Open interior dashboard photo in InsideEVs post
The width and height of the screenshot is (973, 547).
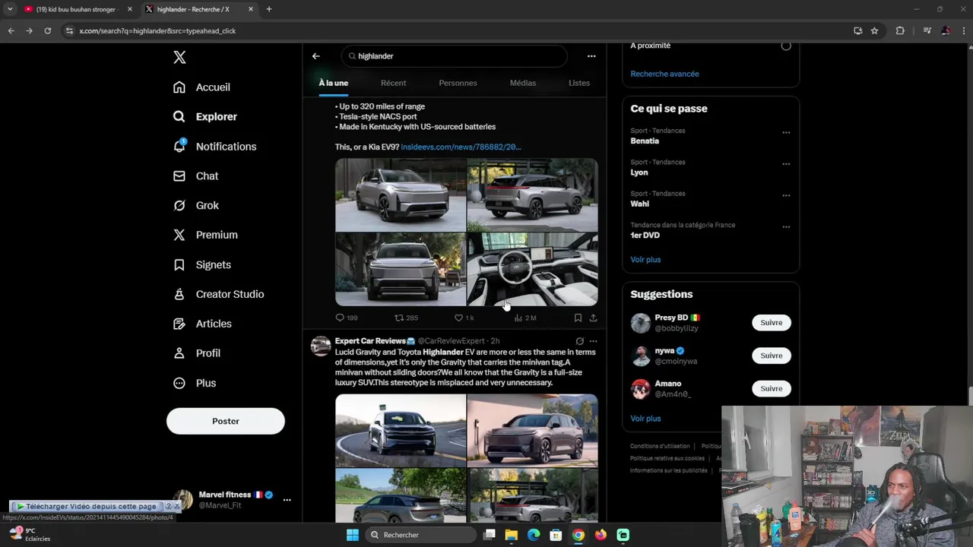click(532, 269)
